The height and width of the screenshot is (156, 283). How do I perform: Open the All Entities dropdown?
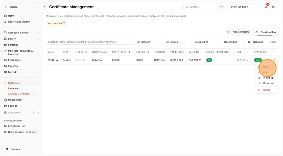click(177, 42)
